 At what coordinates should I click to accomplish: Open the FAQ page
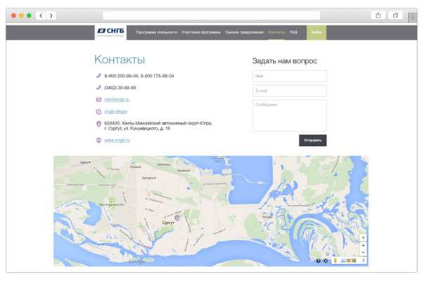coord(293,32)
